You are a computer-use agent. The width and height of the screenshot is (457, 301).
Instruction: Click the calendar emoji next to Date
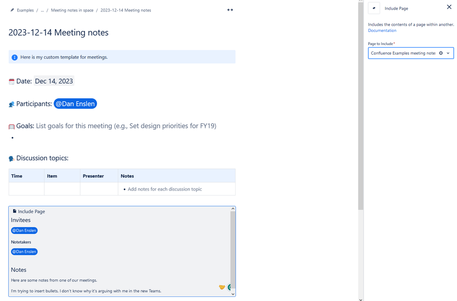pyautogui.click(x=11, y=81)
